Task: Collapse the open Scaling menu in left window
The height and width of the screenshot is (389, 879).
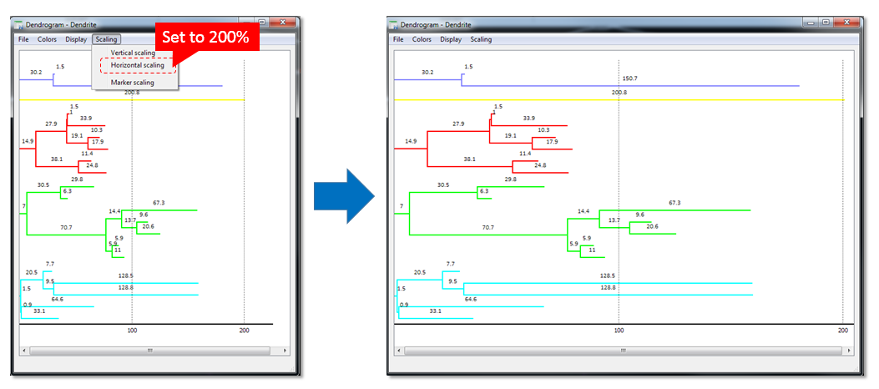Action: coord(106,39)
